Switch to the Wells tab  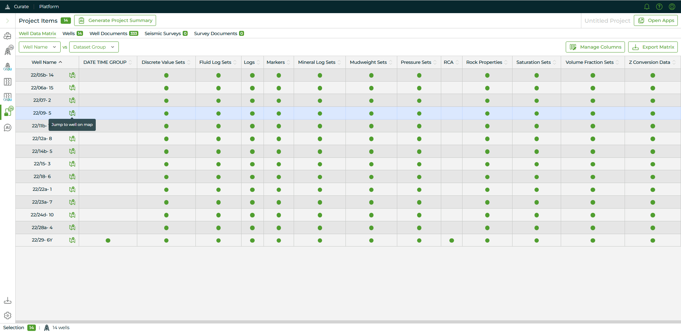tap(73, 34)
